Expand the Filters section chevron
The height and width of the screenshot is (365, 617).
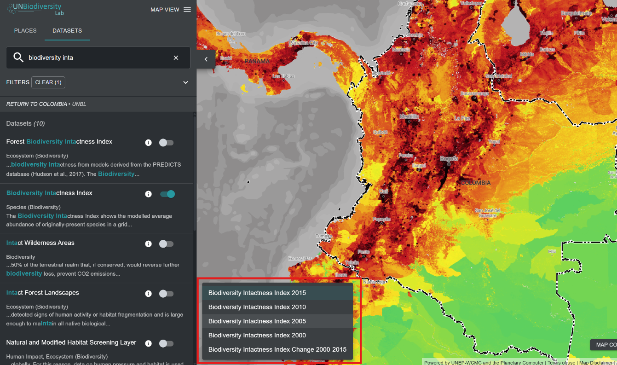(x=185, y=82)
